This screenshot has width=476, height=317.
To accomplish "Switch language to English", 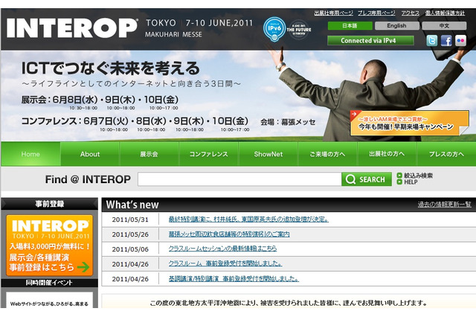I will tap(396, 26).
